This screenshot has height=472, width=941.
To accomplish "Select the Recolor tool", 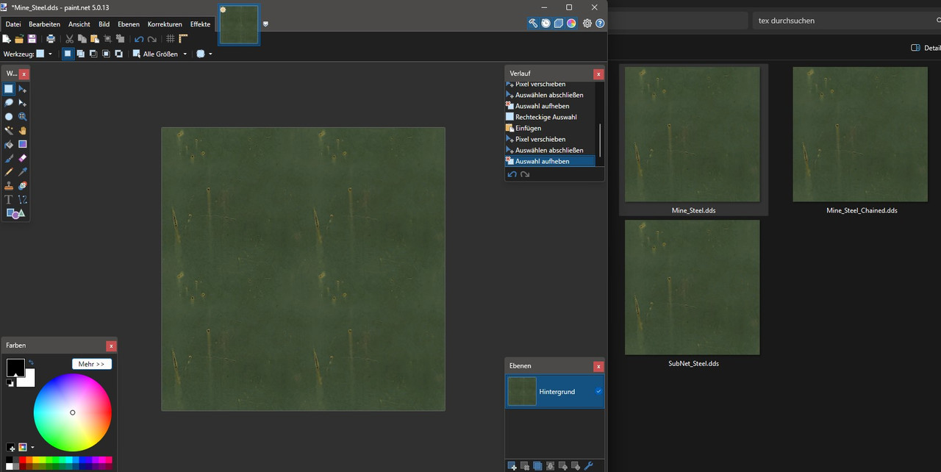I will click(x=23, y=185).
